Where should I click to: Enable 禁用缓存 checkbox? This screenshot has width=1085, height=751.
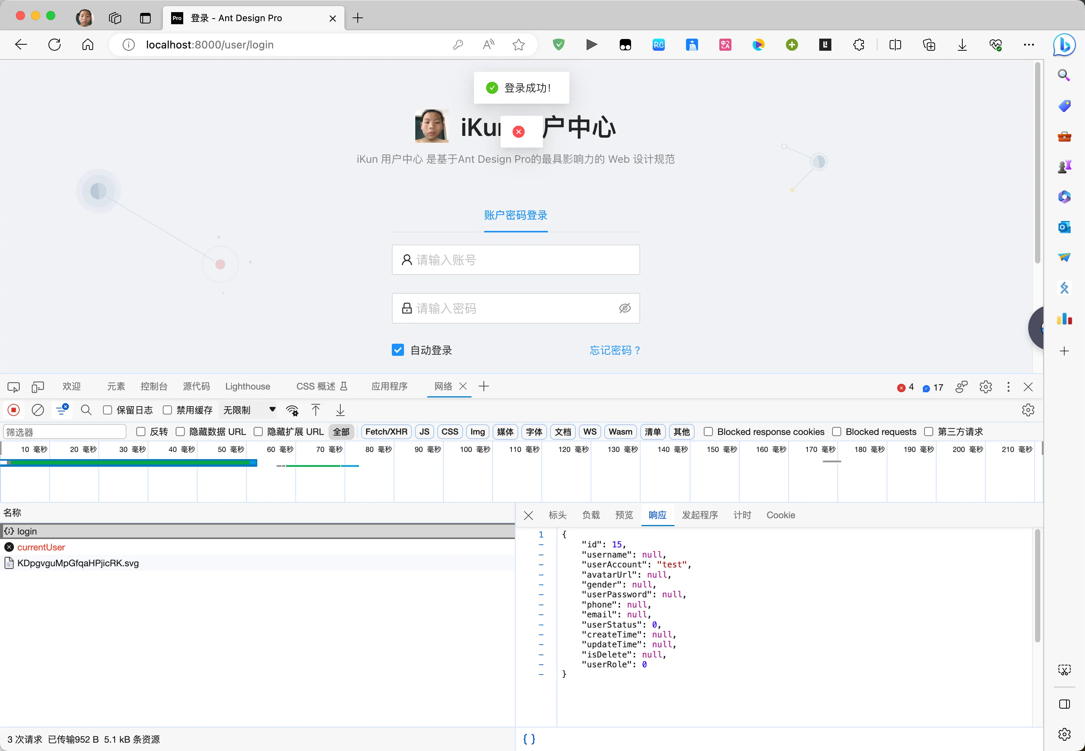167,410
